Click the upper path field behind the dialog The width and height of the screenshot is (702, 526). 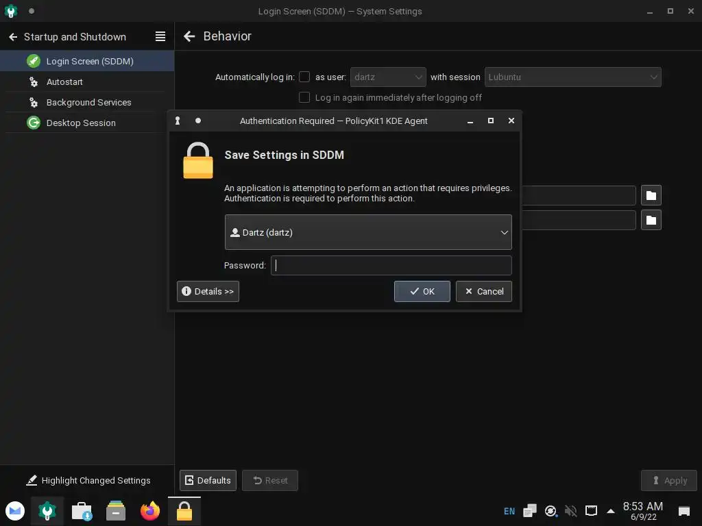579,195
